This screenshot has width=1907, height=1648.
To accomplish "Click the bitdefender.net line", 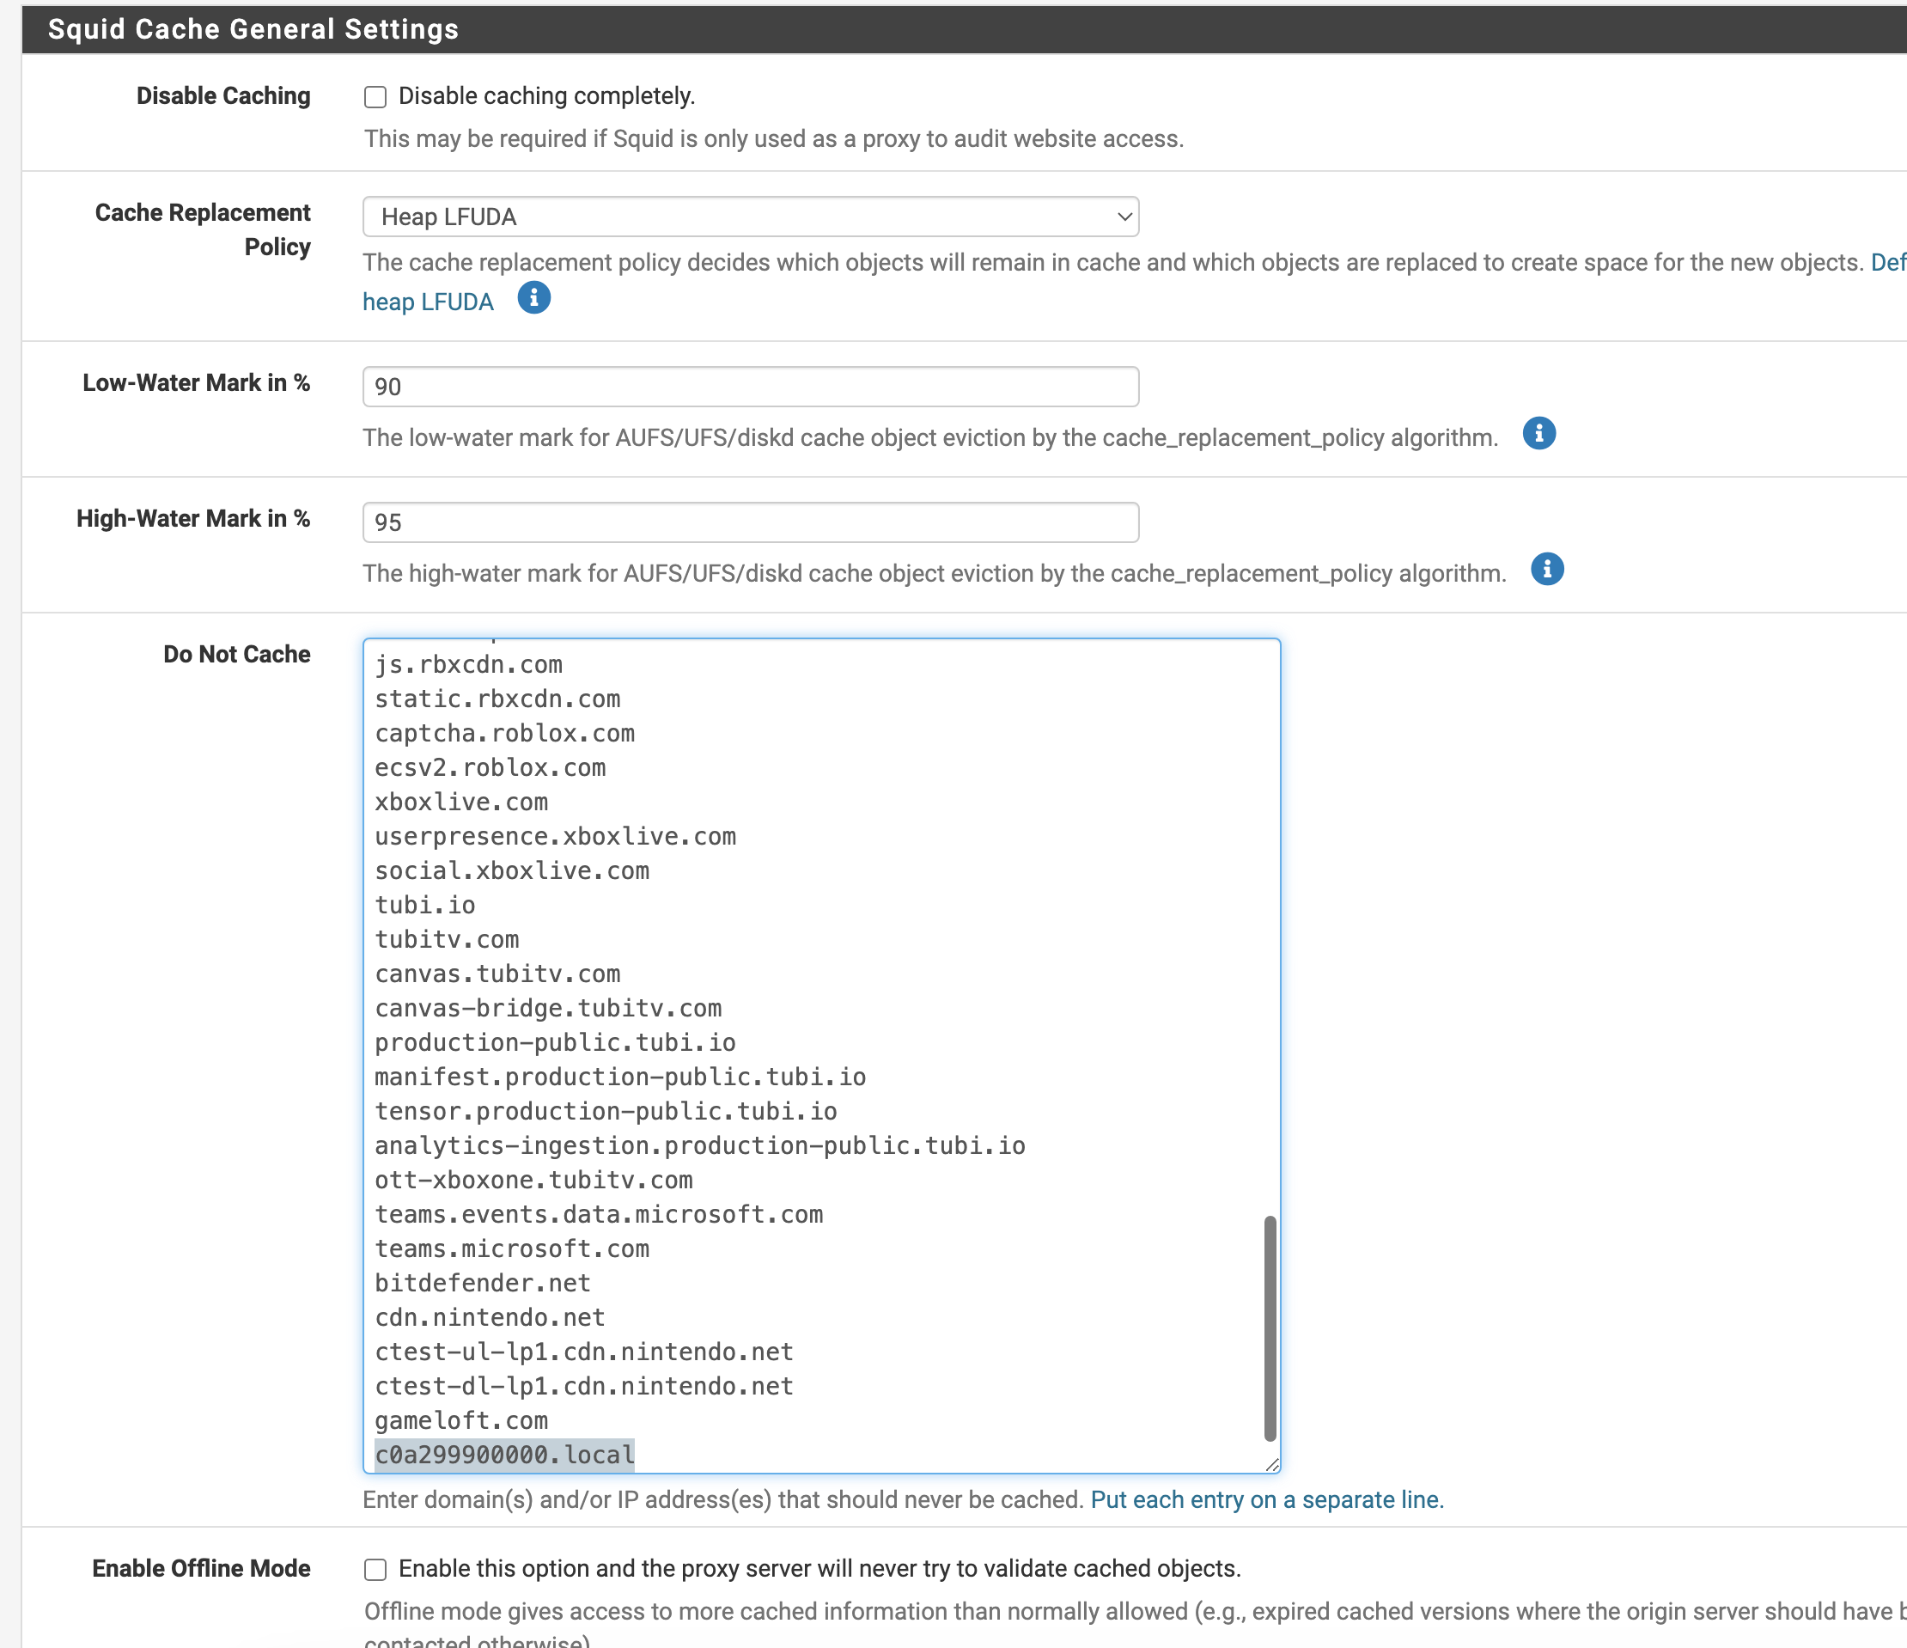I will coord(482,1284).
